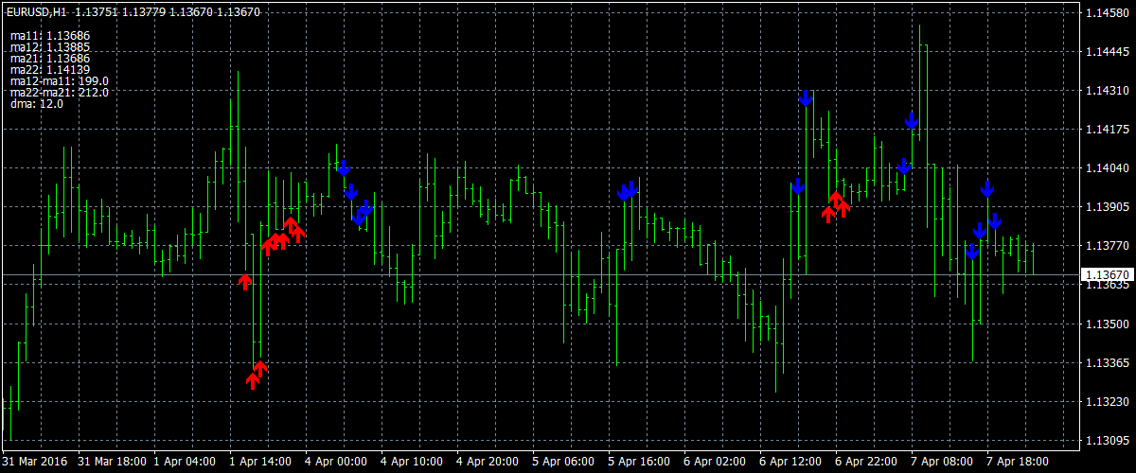
Task: Click the ma12-ma11: 199.0 label
Action: (60, 81)
